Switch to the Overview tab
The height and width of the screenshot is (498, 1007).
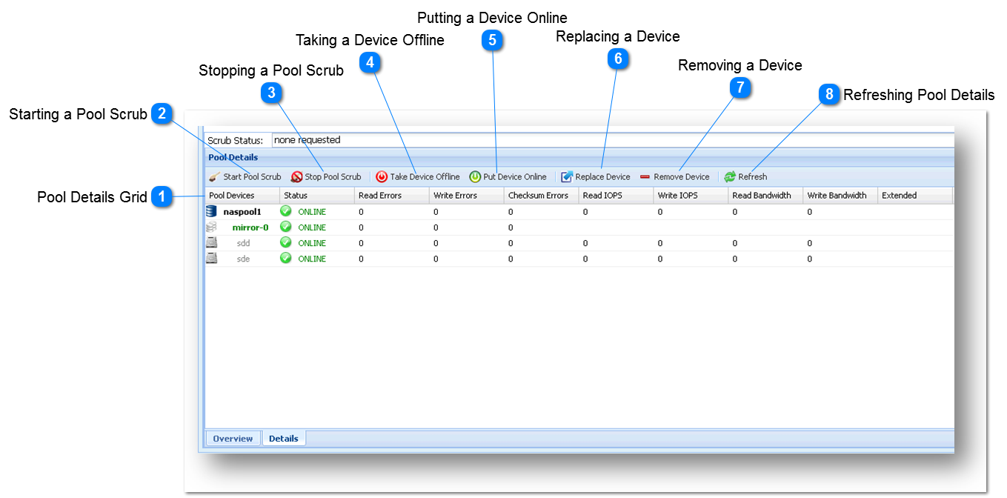point(233,439)
